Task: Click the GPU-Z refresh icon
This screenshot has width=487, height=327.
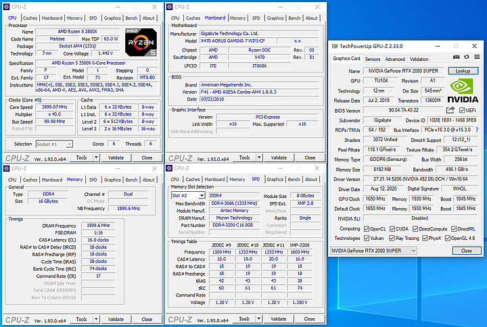Action: coord(467,57)
